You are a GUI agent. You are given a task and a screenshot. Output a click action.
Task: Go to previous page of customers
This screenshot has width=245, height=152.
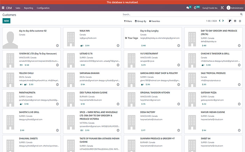(x=220, y=21)
